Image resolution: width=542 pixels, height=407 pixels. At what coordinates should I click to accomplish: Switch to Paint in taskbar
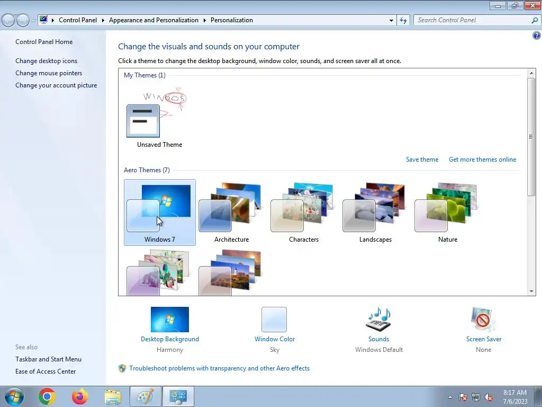(146, 396)
